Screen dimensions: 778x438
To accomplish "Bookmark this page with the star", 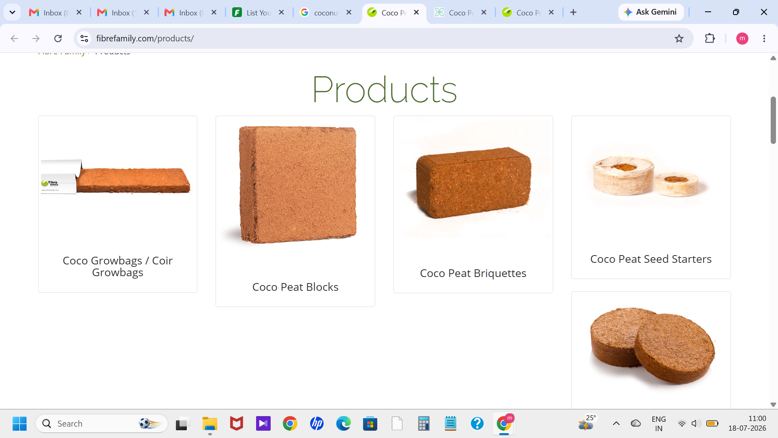I will 679,39.
